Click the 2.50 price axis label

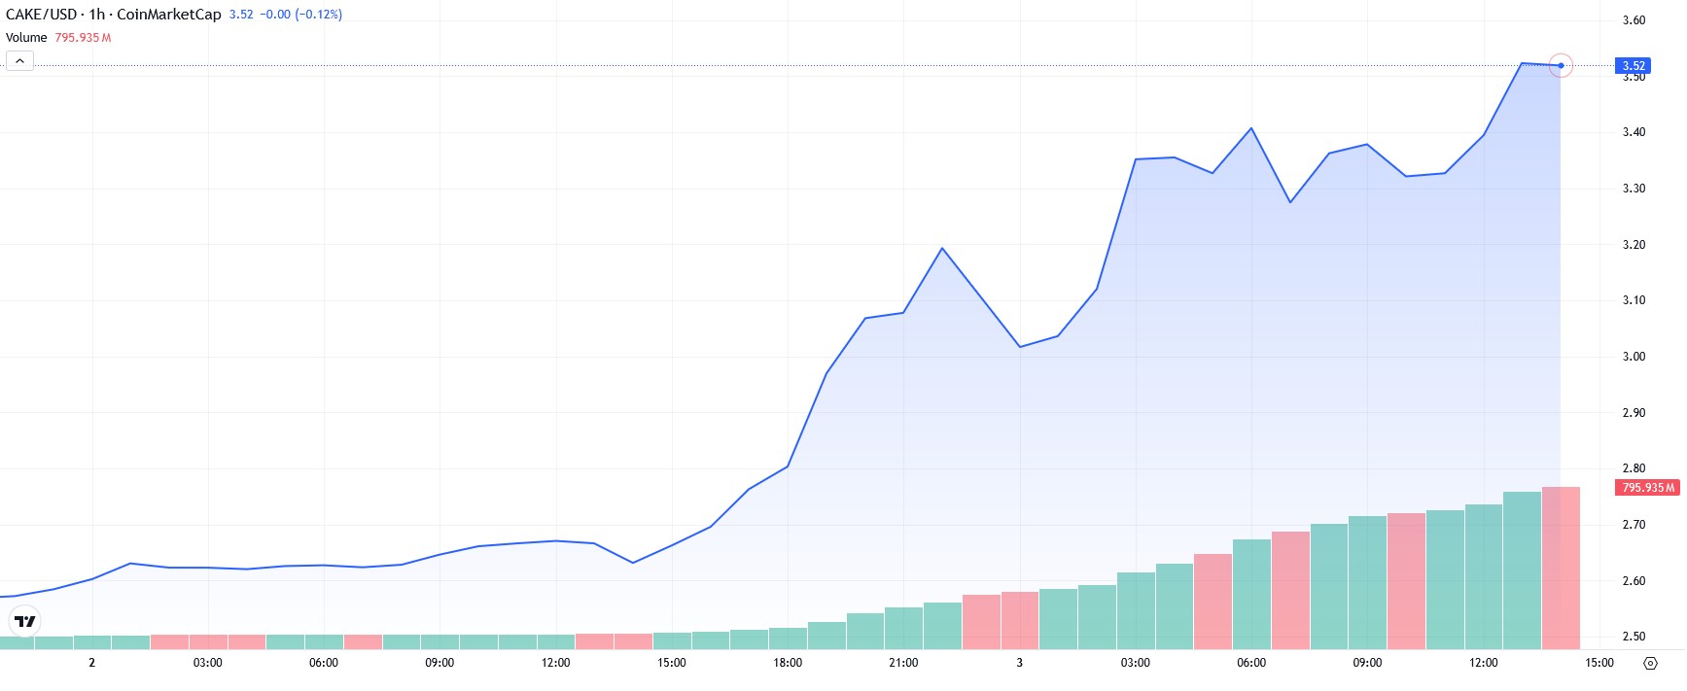1634,637
